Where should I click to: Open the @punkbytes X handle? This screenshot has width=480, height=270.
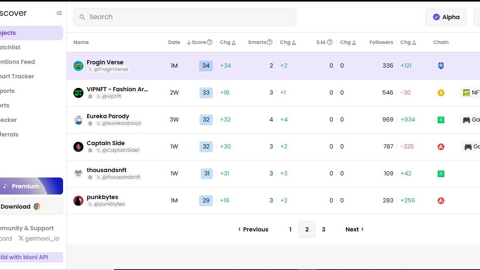pyautogui.click(x=106, y=204)
